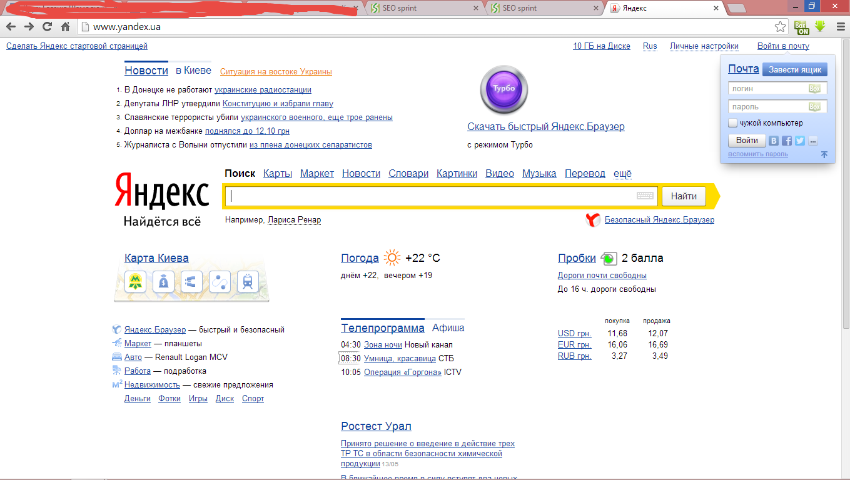Go to the browser home page
850x480 pixels.
[x=65, y=26]
